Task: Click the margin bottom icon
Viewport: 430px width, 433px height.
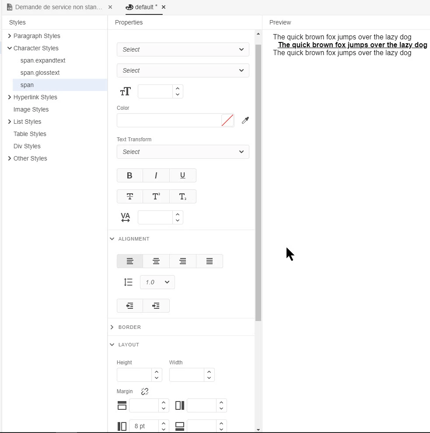Action: coord(180,426)
